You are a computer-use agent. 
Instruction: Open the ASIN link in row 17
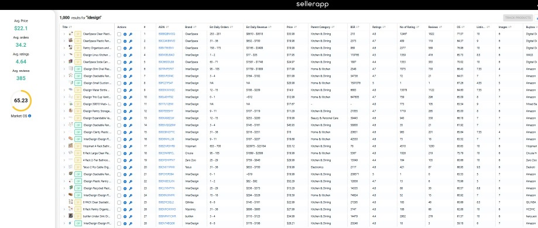tap(166, 146)
